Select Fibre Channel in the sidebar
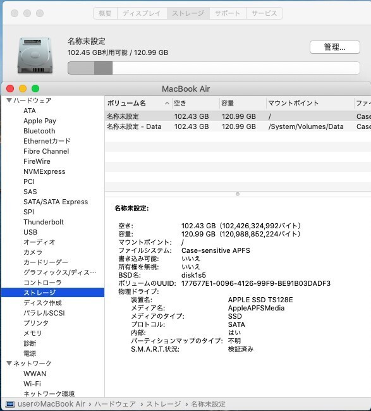 point(46,151)
